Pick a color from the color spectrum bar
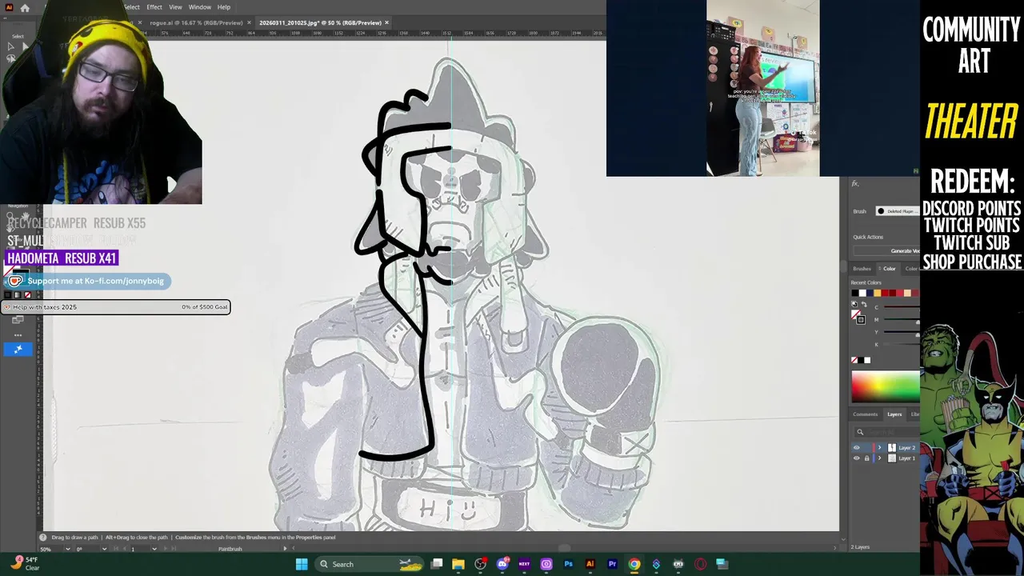The width and height of the screenshot is (1024, 576). tap(886, 386)
